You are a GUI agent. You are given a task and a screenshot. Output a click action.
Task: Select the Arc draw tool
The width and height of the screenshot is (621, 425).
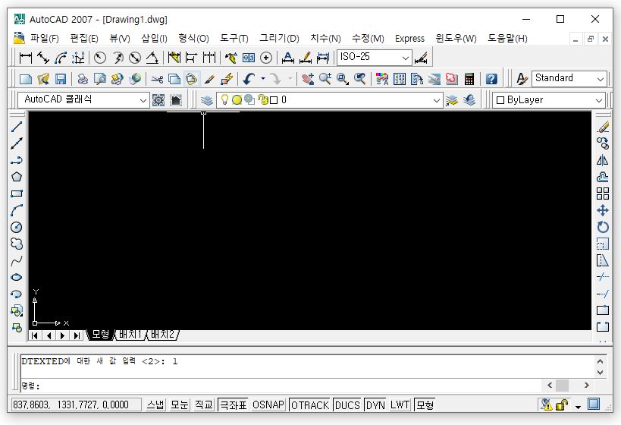[x=17, y=210]
